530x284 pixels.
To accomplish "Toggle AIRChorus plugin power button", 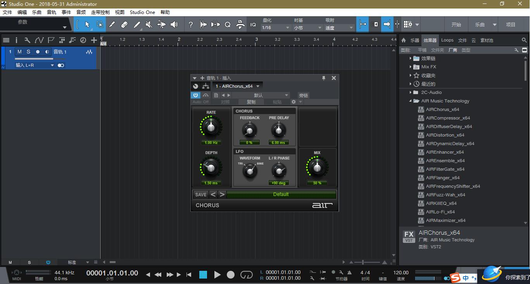I will 195,95.
